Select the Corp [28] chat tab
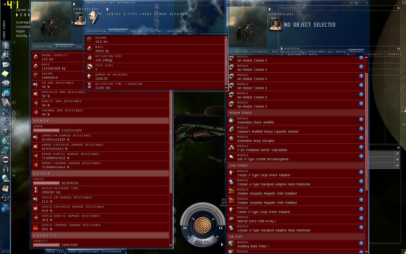The height and width of the screenshot is (254, 406). coord(96,251)
